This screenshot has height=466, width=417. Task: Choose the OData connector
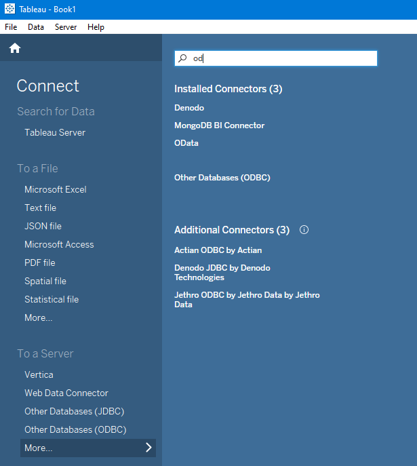click(186, 143)
